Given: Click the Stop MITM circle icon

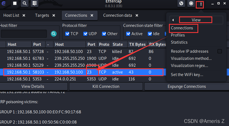Looking at the screenshot, I should pos(191,3).
